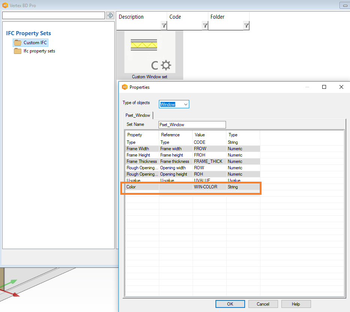Click the search arrow button
The image size is (350, 312).
[x=110, y=15]
